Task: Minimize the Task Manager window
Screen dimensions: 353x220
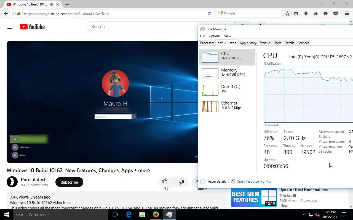Action: click(350, 29)
